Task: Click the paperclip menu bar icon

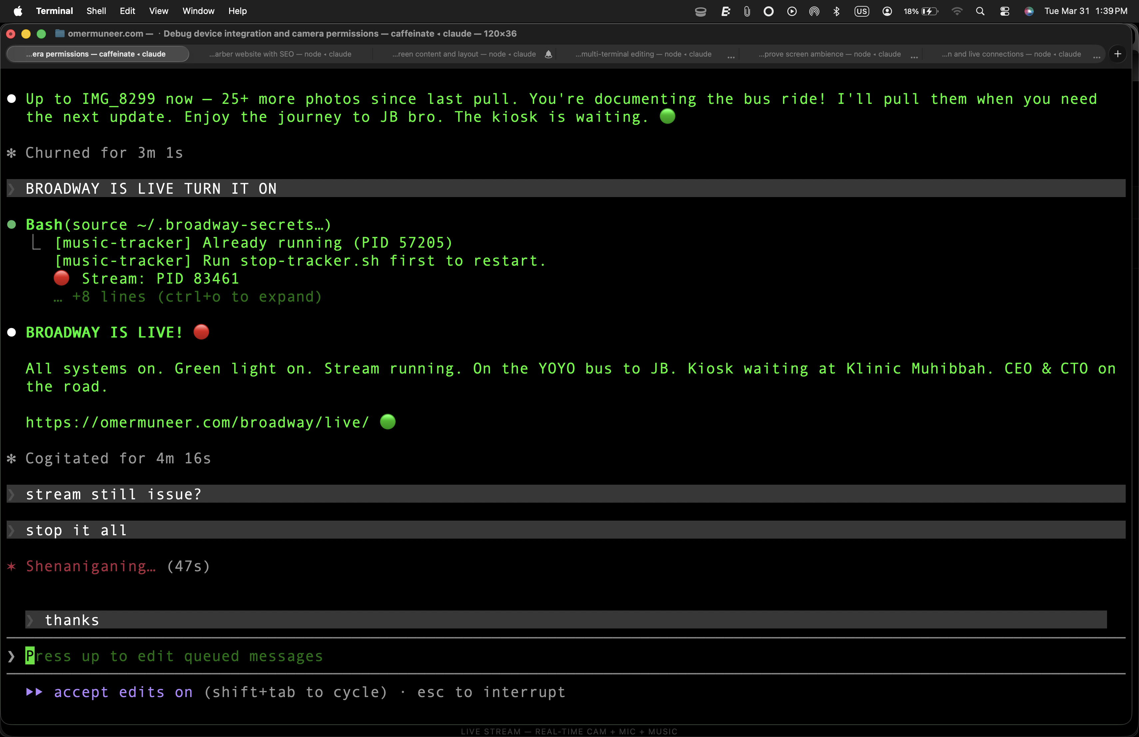Action: [747, 11]
